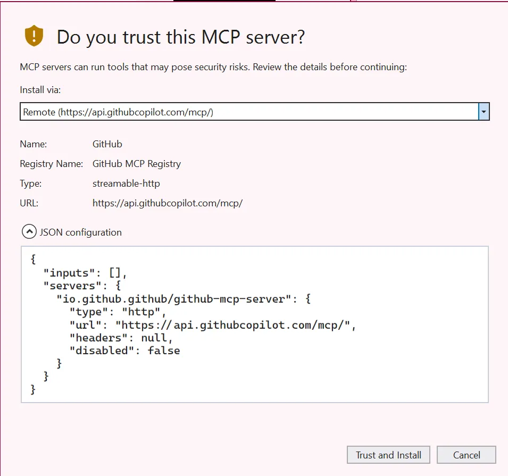Click the Name value GitHub

107,144
